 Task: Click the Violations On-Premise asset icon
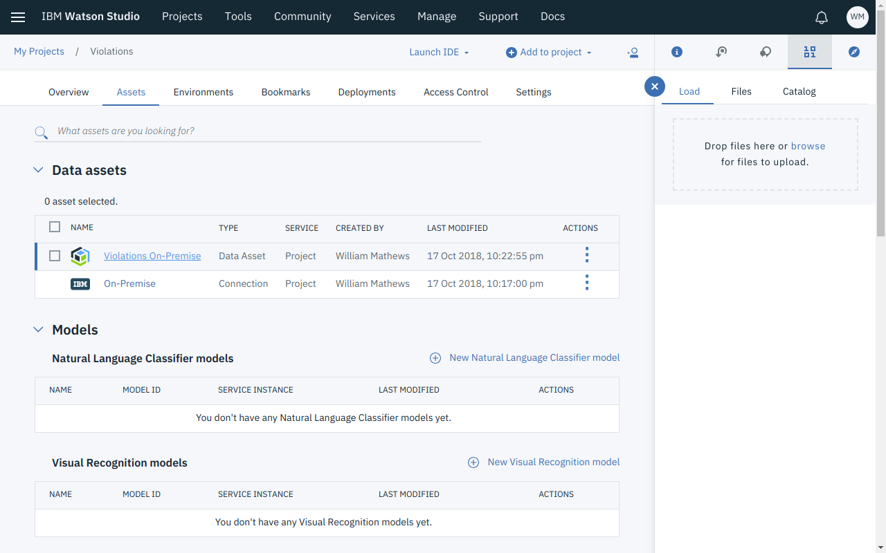[x=80, y=256]
